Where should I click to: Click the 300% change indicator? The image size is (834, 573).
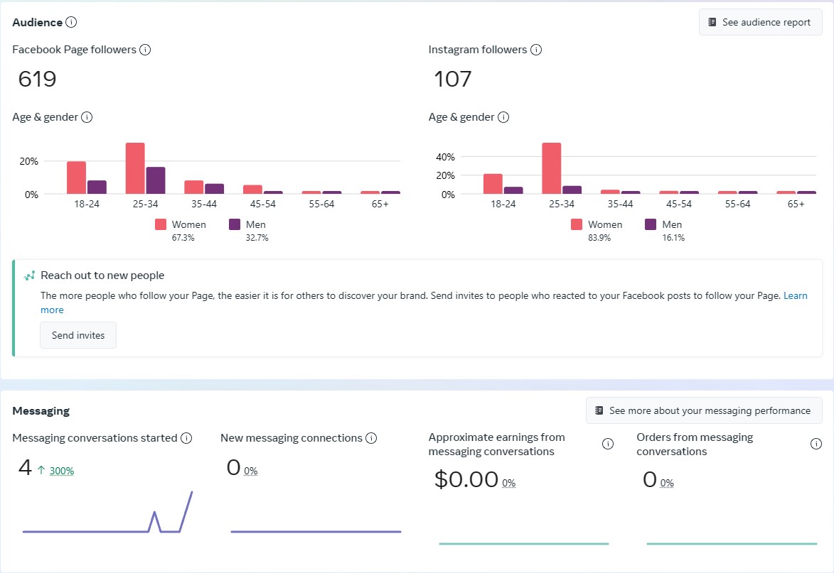(x=62, y=471)
